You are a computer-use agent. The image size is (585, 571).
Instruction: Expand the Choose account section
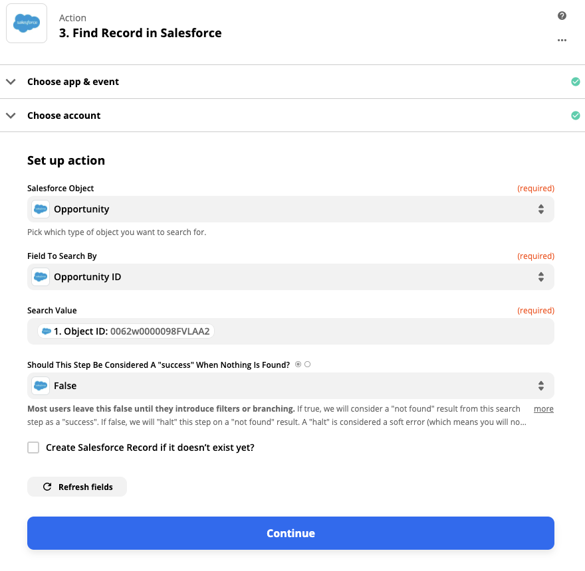pos(11,116)
